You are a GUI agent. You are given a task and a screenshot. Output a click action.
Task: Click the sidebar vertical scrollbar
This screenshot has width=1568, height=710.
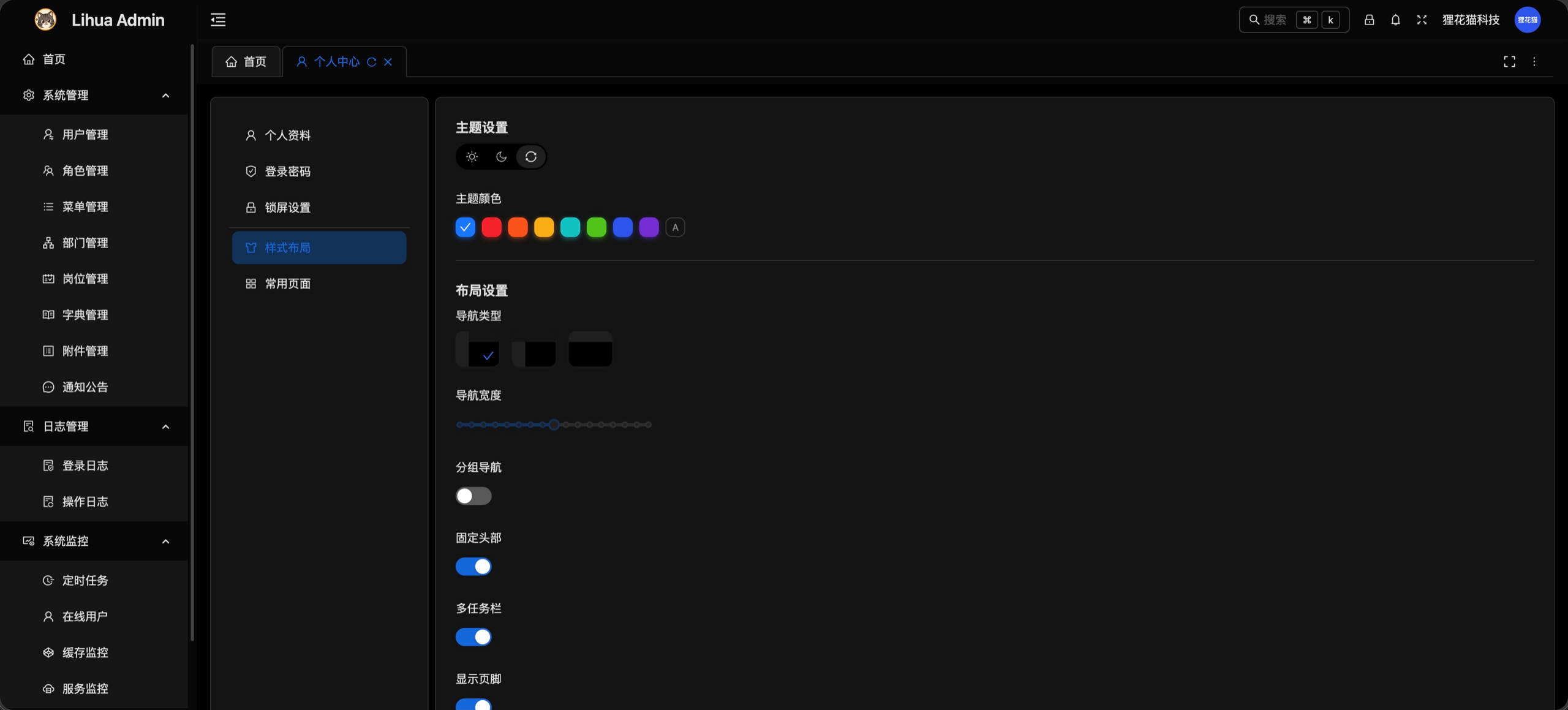coord(192,343)
